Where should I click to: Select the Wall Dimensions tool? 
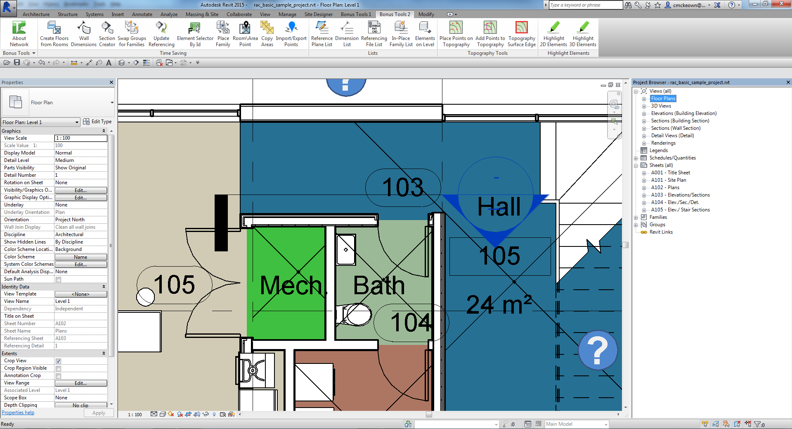click(84, 33)
